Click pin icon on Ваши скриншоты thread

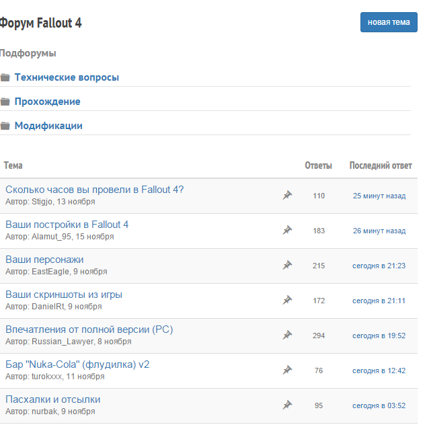pyautogui.click(x=287, y=301)
